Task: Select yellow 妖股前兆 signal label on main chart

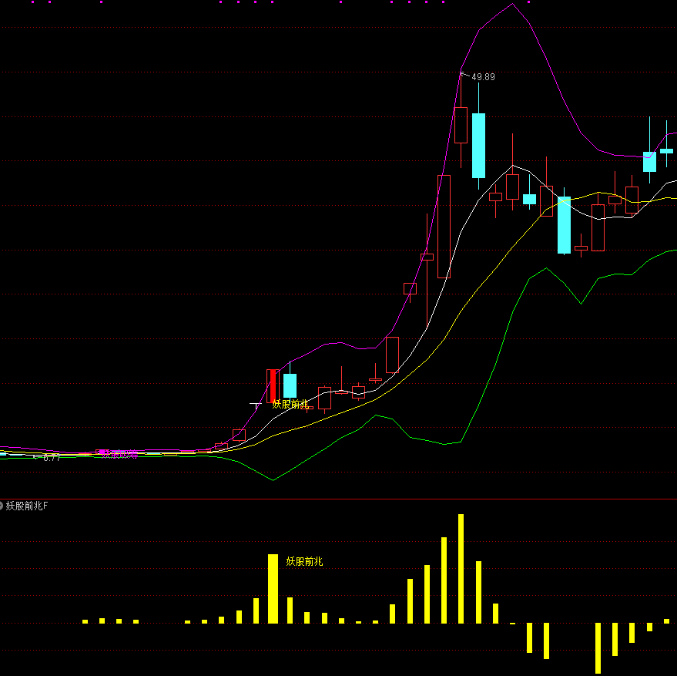Action: click(290, 404)
